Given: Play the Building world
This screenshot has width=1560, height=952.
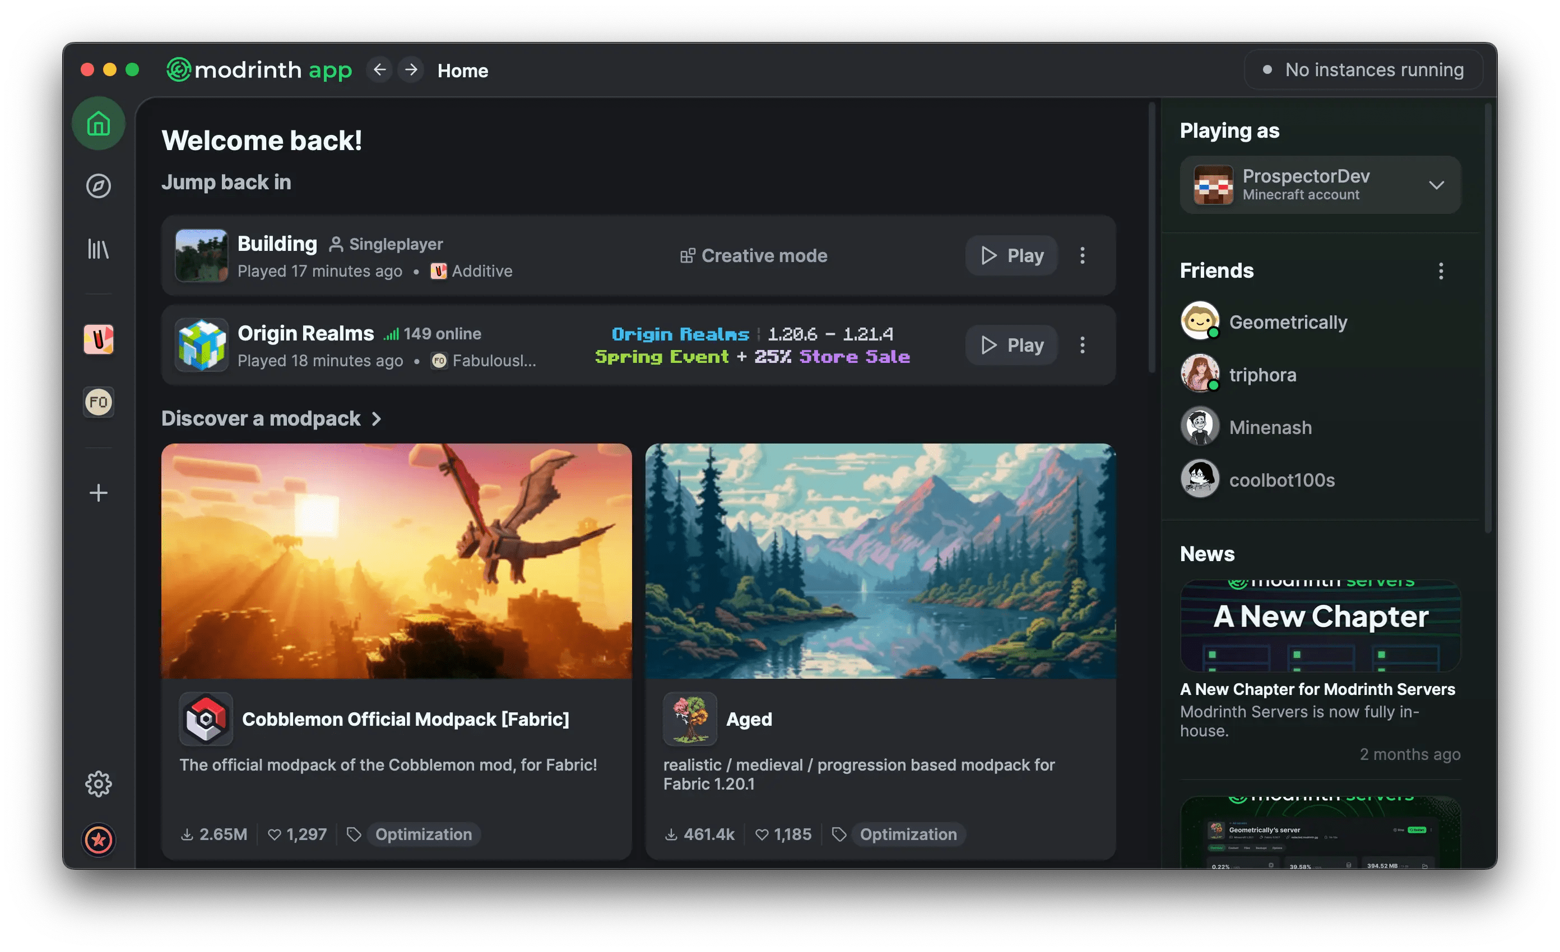Looking at the screenshot, I should [1011, 255].
